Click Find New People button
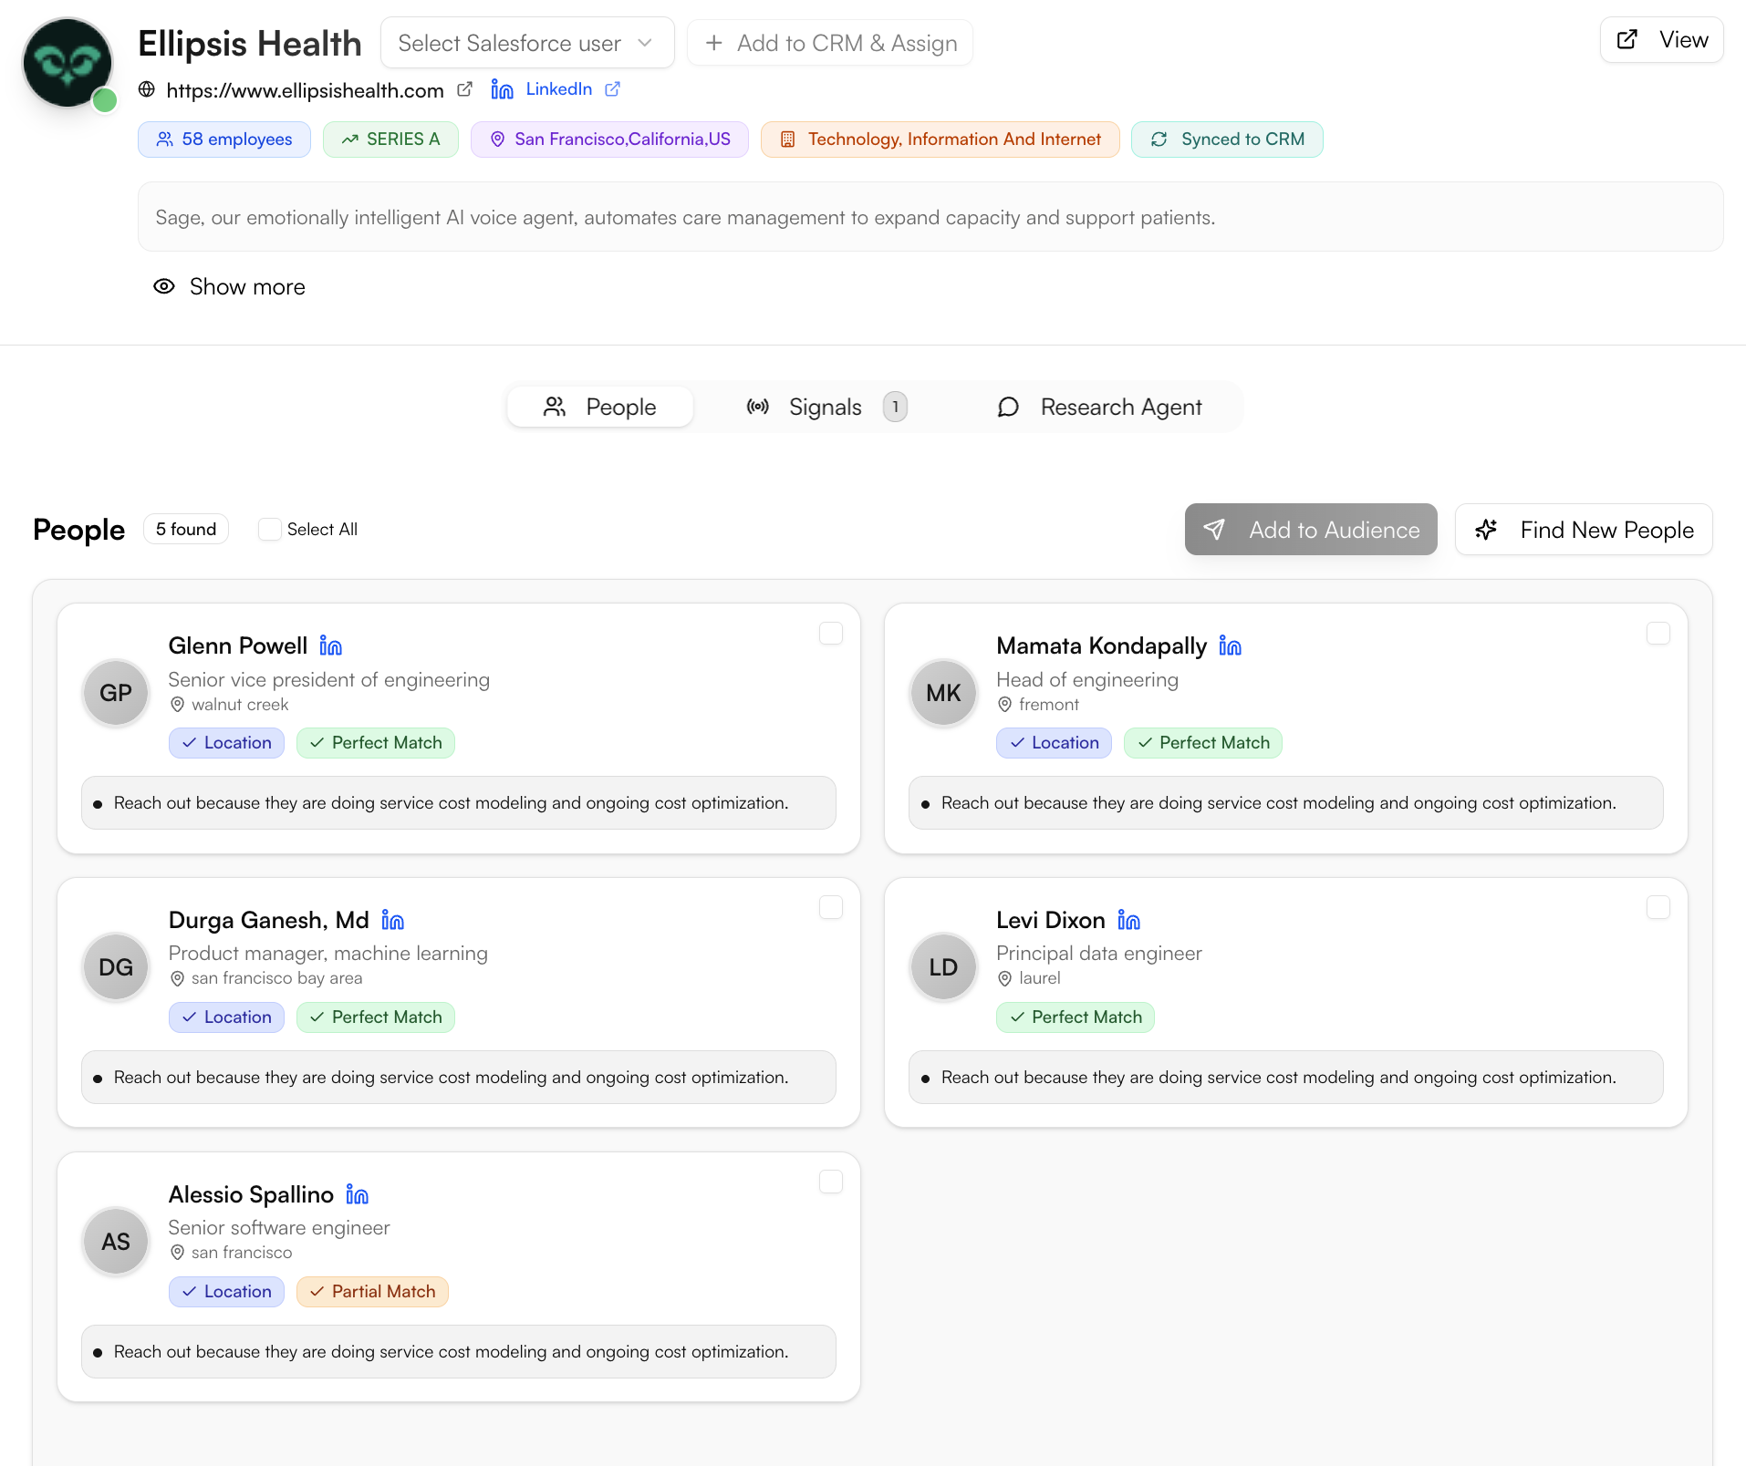1746x1466 pixels. pos(1583,530)
